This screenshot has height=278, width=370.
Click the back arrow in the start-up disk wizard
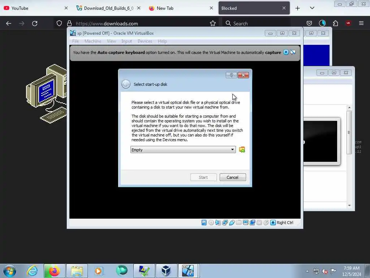(x=126, y=84)
